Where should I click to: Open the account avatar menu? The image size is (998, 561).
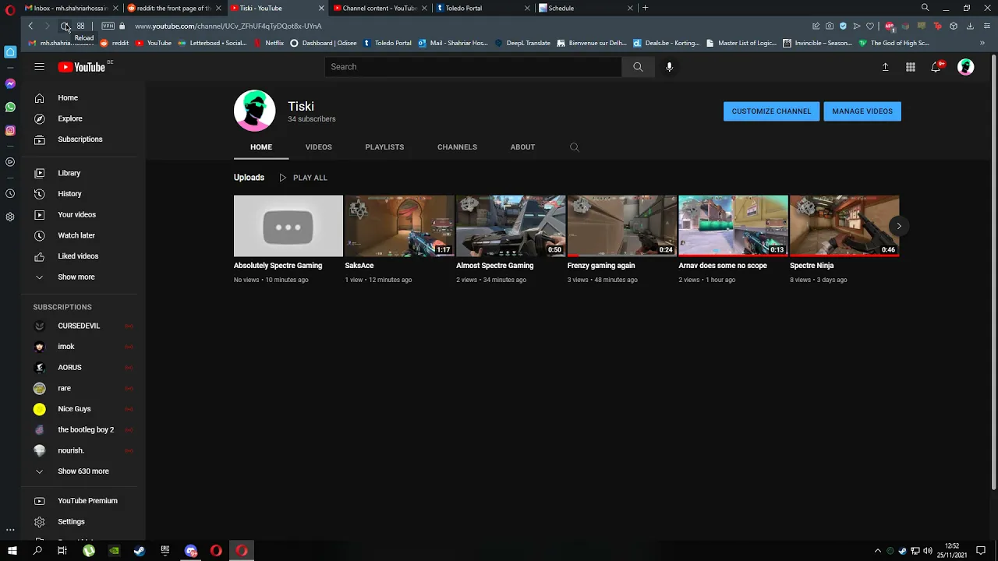pos(965,67)
